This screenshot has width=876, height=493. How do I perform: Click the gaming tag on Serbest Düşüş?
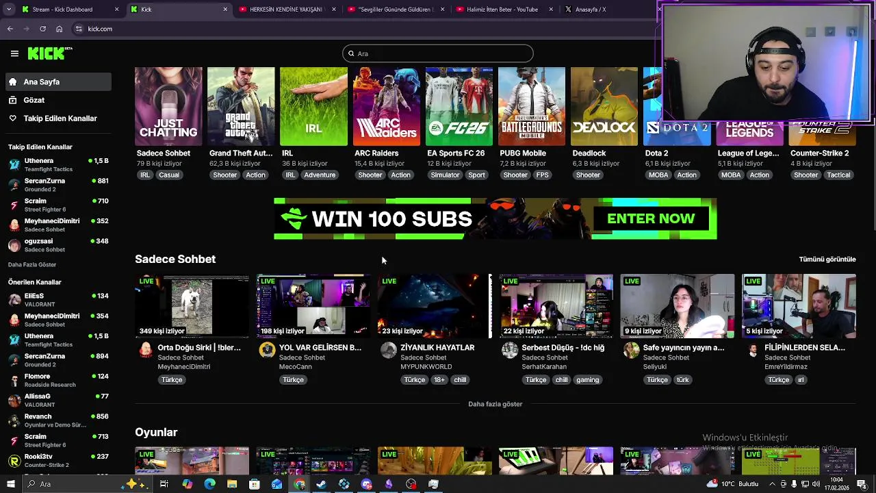point(587,380)
